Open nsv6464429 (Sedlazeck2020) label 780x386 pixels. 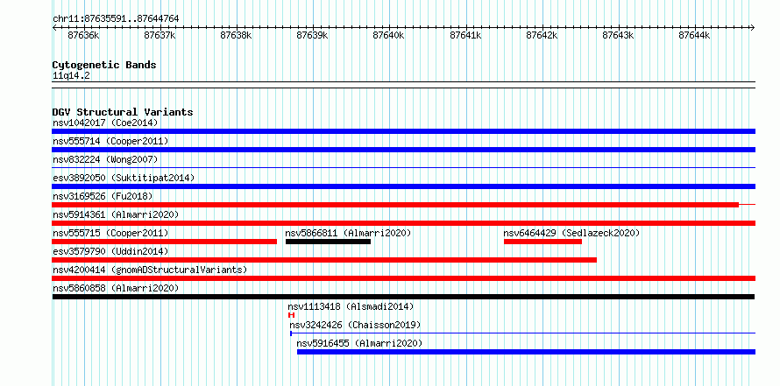pos(571,233)
